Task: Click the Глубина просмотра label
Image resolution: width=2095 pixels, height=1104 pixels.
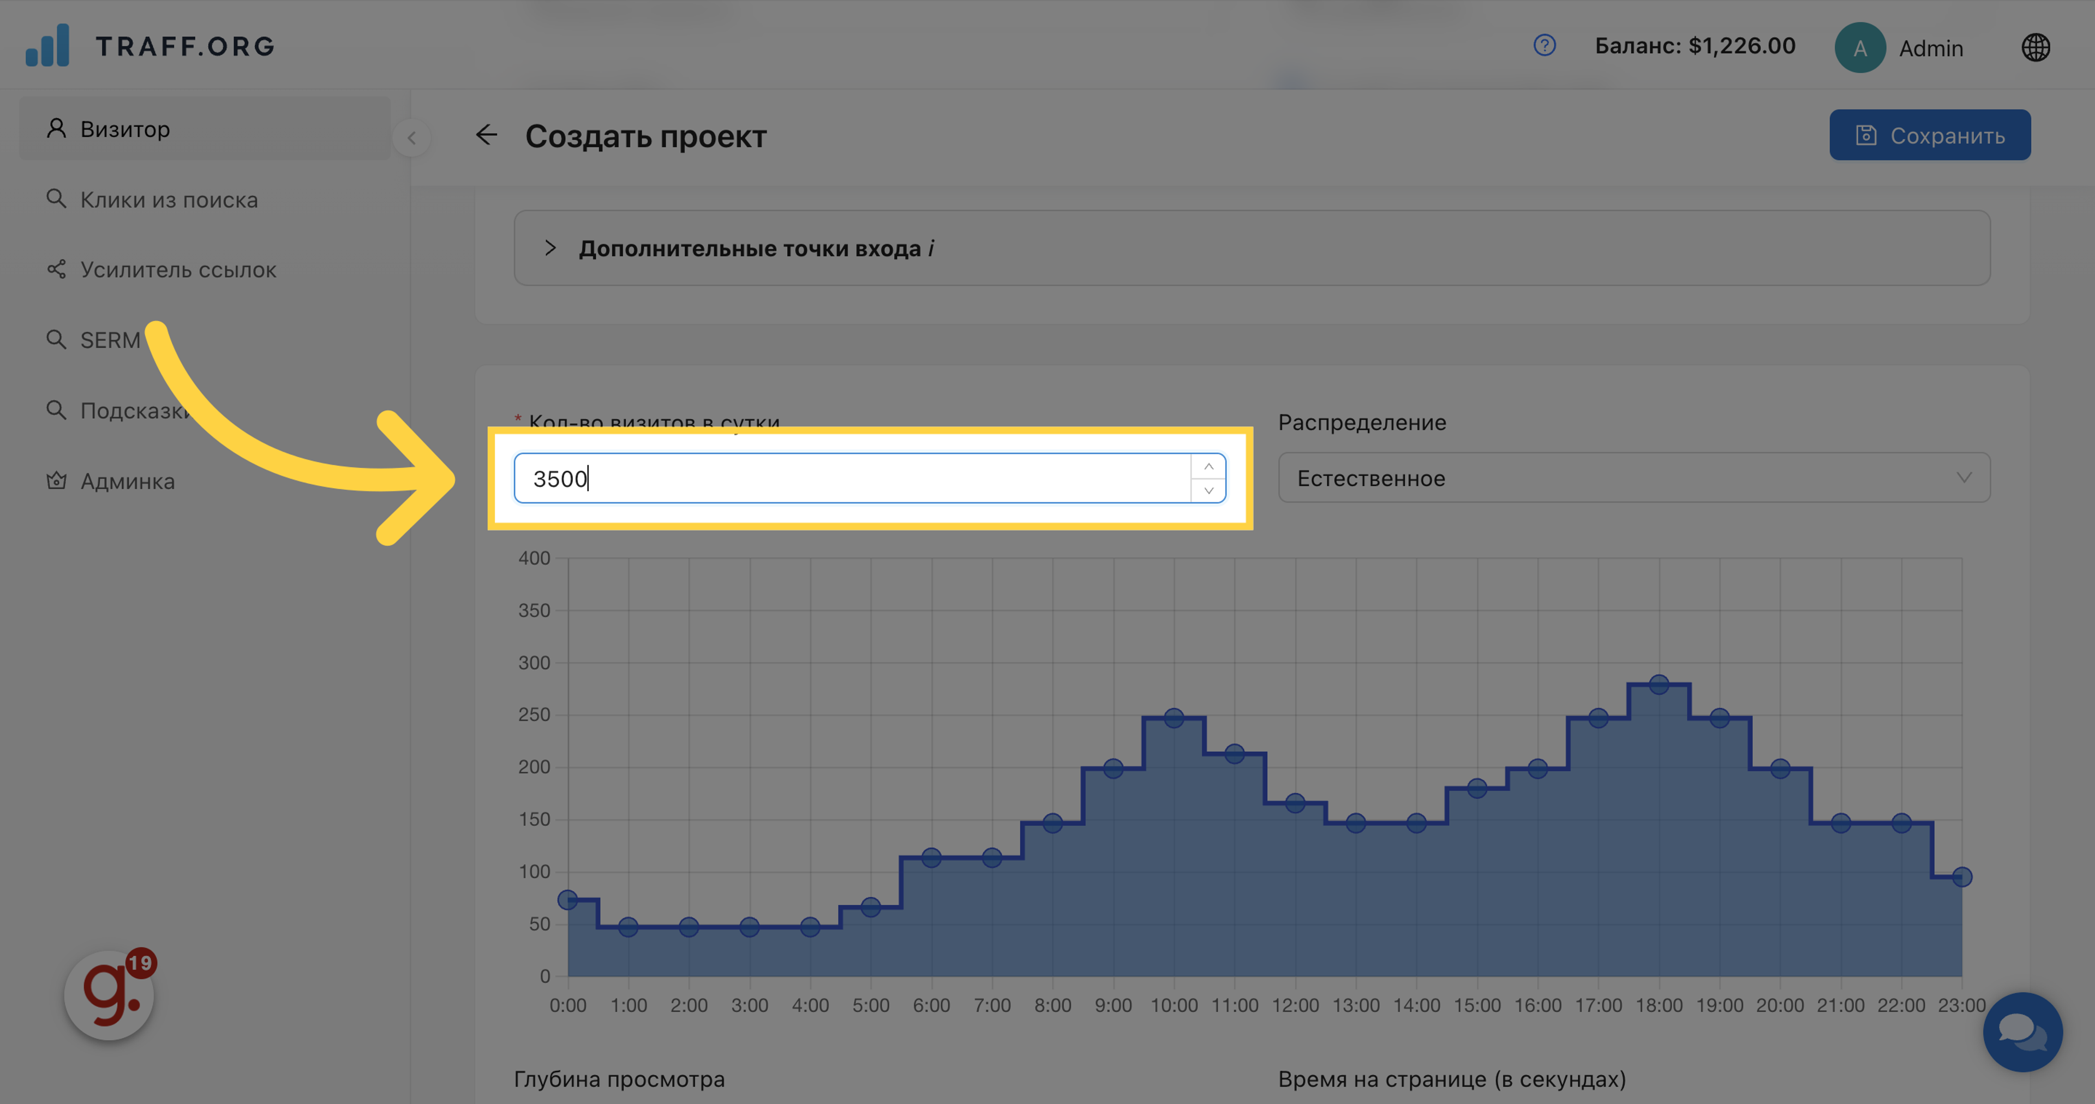Action: point(619,1079)
